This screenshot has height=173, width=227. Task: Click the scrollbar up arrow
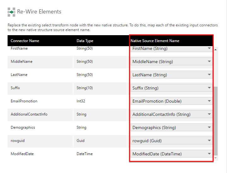[216, 50]
